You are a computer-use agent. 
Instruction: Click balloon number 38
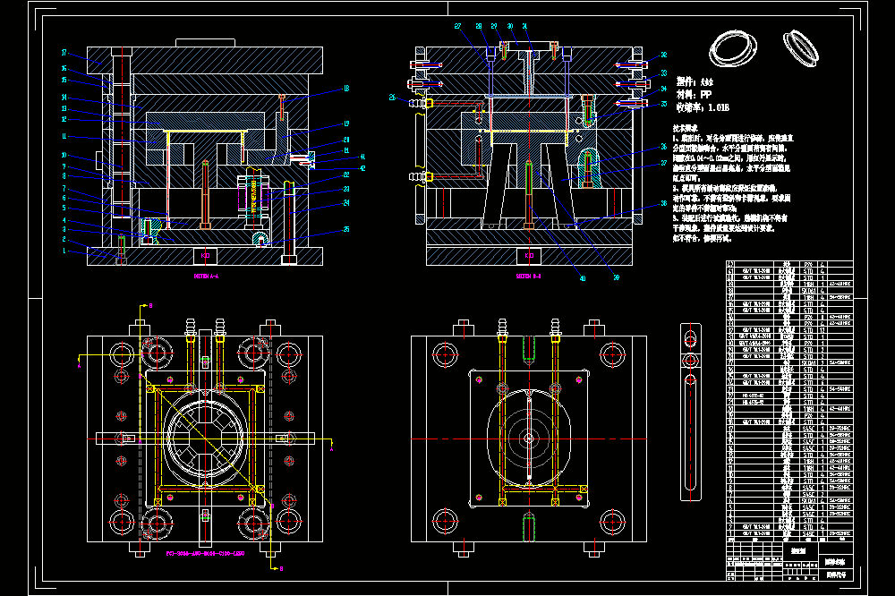click(x=664, y=203)
